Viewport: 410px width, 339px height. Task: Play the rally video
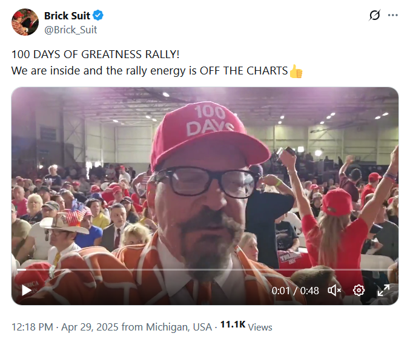pyautogui.click(x=26, y=291)
